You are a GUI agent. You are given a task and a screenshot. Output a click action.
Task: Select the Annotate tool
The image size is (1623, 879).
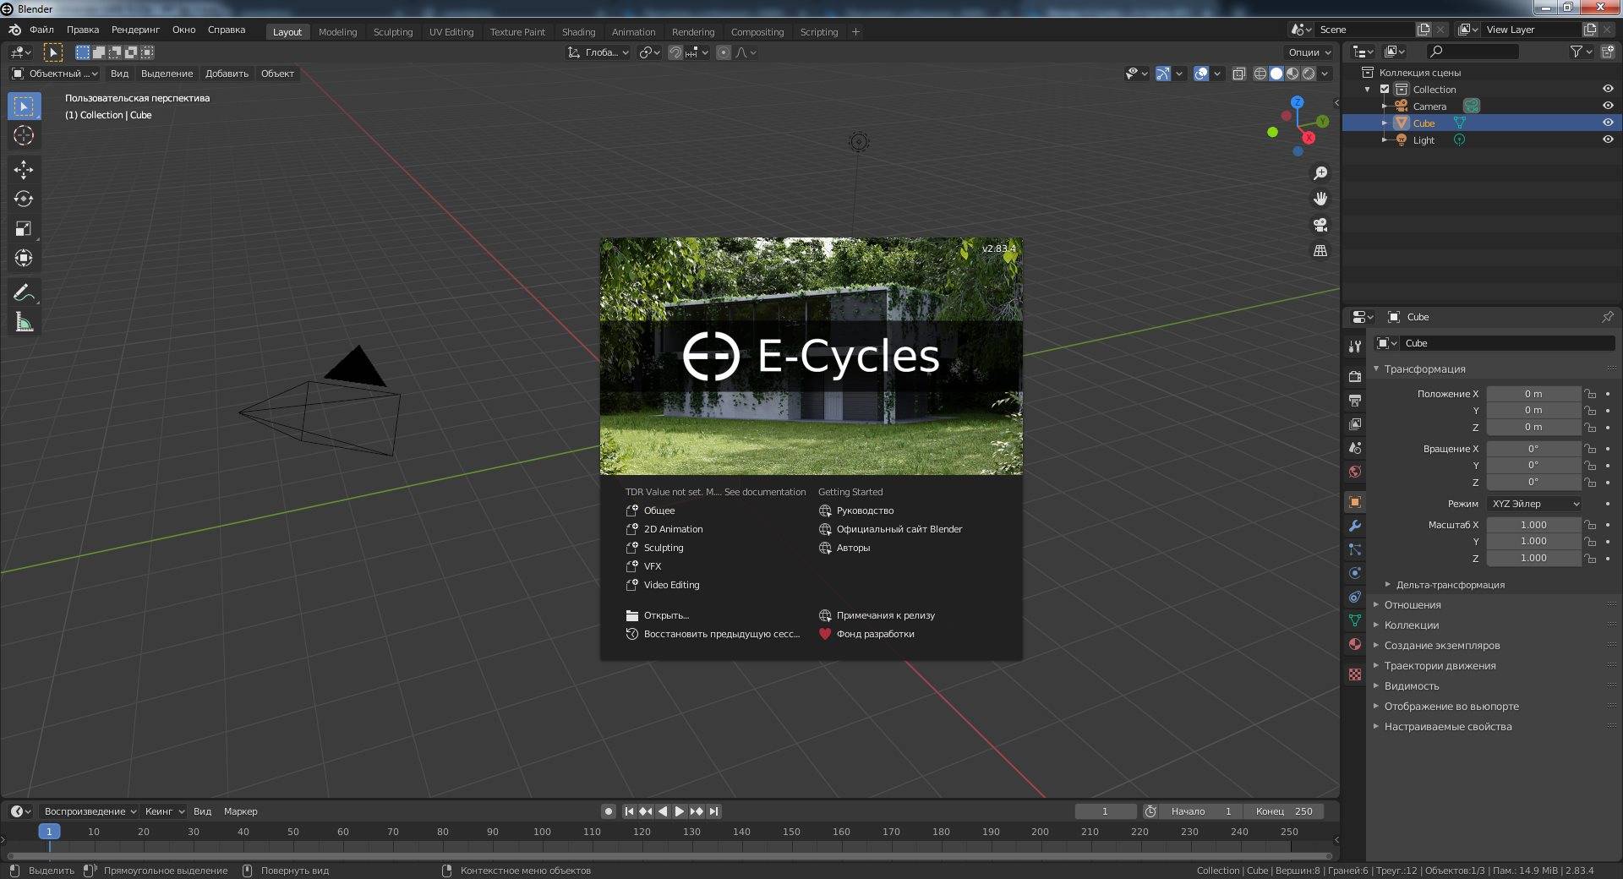(24, 292)
